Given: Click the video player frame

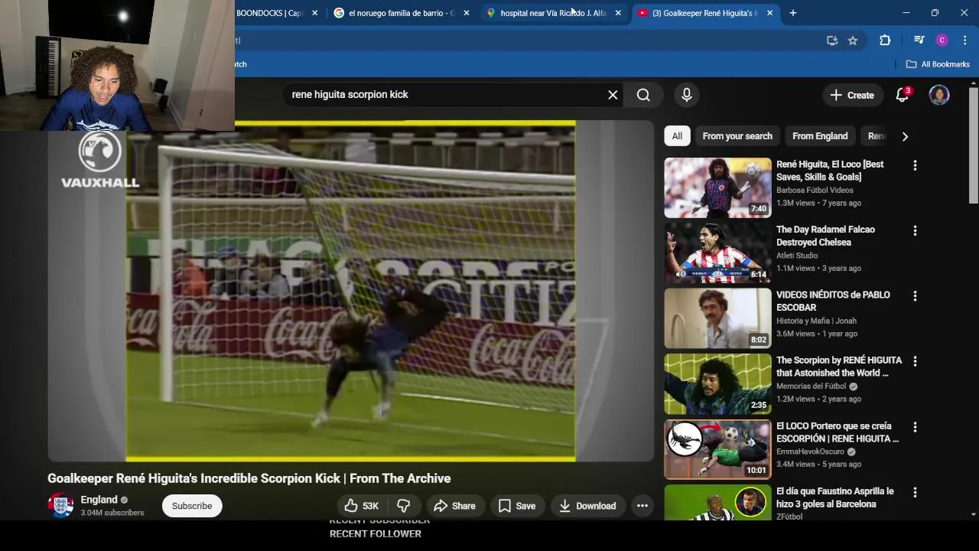Looking at the screenshot, I should point(351,291).
